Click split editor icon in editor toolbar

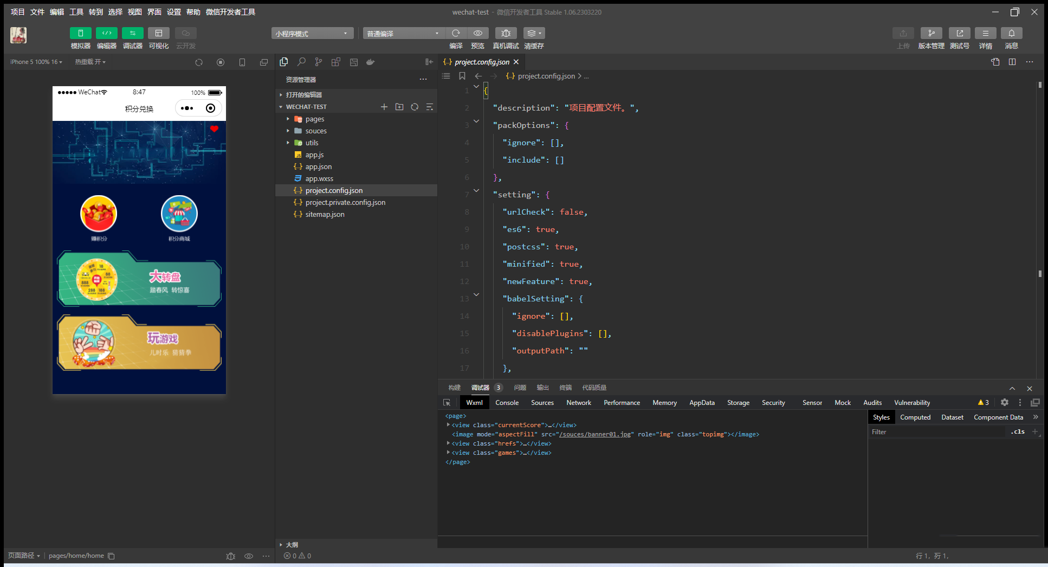[x=1012, y=62]
